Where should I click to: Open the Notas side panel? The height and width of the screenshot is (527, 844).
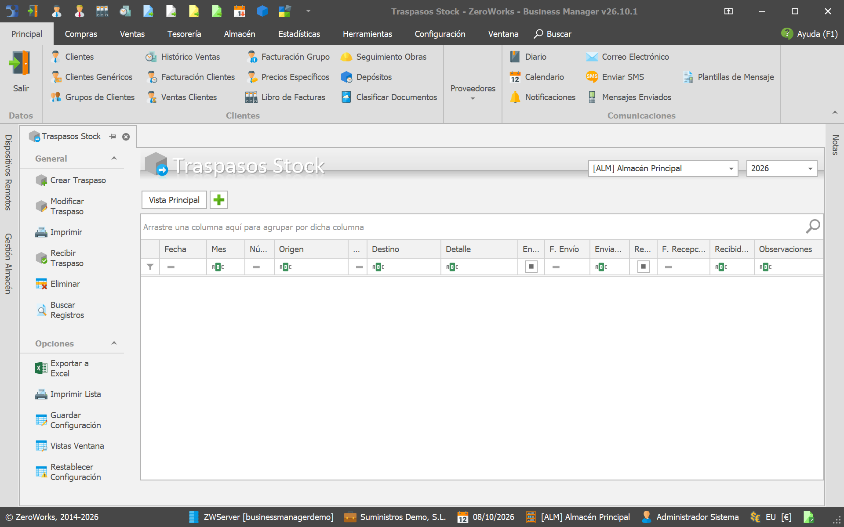point(835,145)
